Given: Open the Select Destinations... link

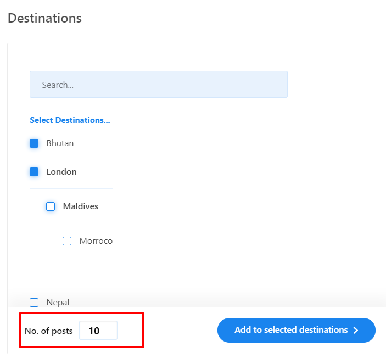Looking at the screenshot, I should pyautogui.click(x=70, y=120).
